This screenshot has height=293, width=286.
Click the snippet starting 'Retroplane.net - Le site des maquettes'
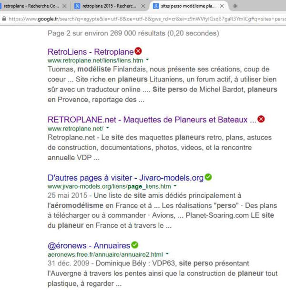(160, 147)
